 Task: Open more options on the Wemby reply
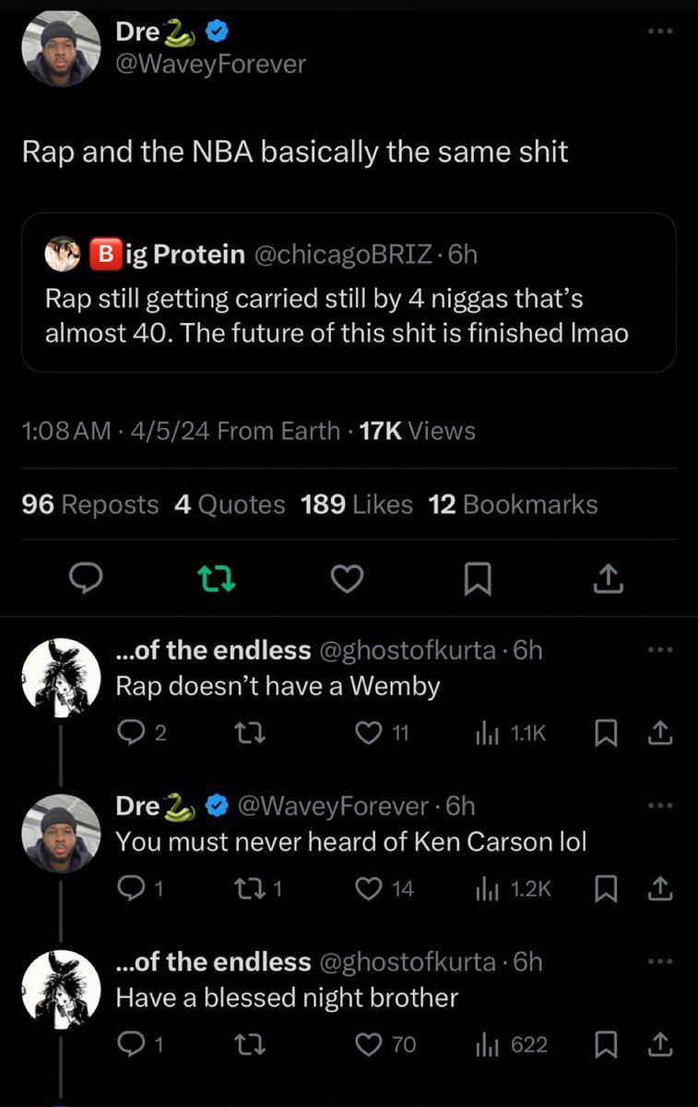660,649
